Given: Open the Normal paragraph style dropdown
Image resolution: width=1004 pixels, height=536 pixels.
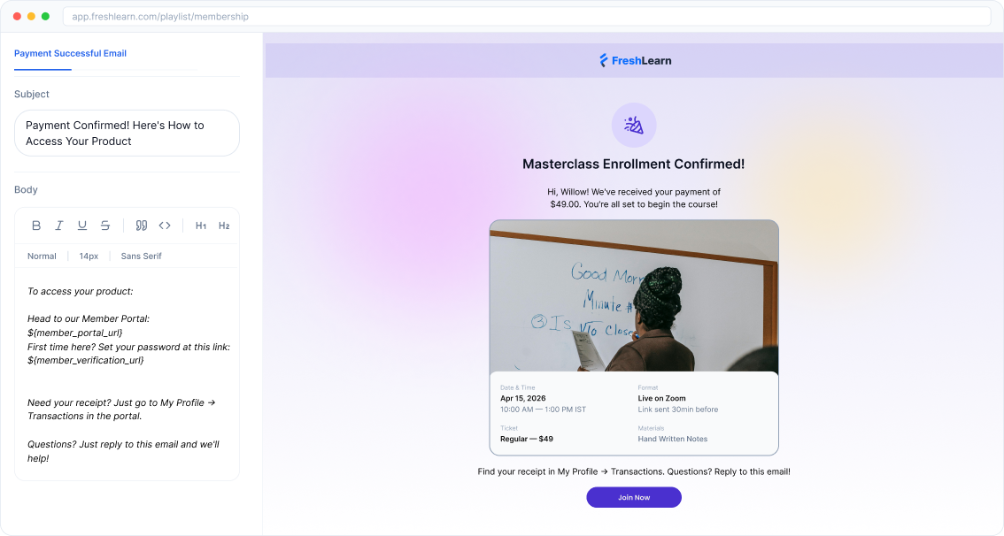Looking at the screenshot, I should 42,256.
